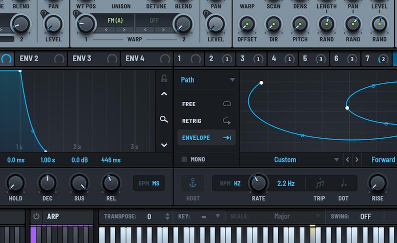Open the Forward direction dropdown

coord(383,160)
